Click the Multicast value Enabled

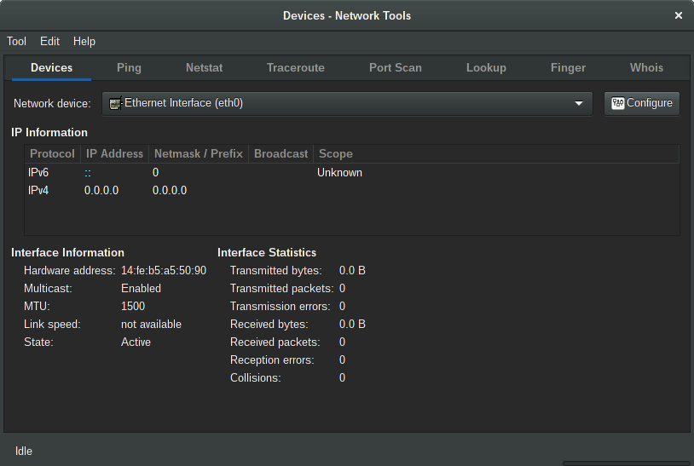pyautogui.click(x=141, y=288)
